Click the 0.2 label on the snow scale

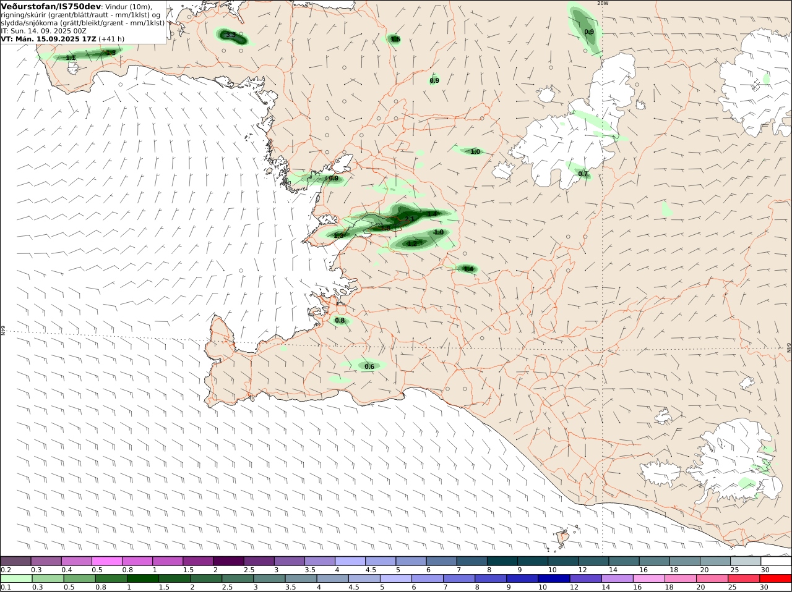[6, 570]
